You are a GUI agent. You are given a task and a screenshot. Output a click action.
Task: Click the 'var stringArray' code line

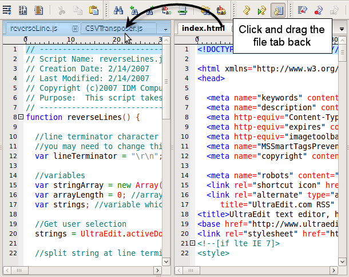coord(98,185)
